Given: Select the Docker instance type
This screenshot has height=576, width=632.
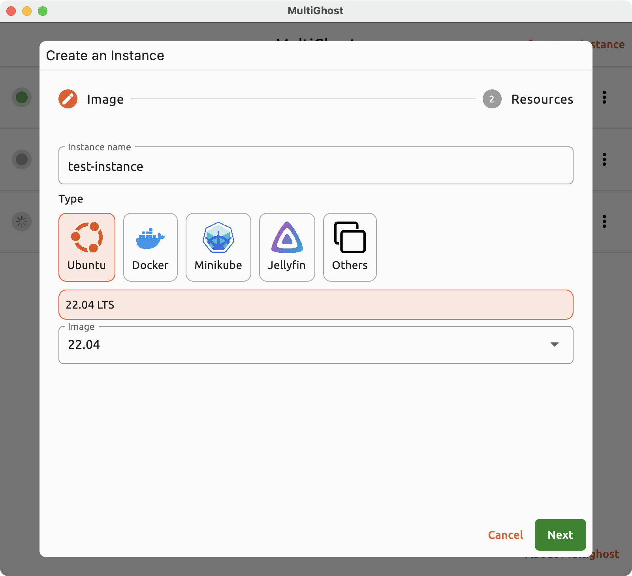Looking at the screenshot, I should (150, 247).
